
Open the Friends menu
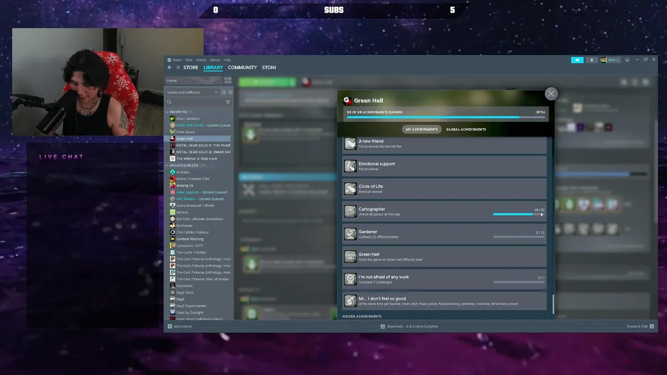pyautogui.click(x=201, y=60)
